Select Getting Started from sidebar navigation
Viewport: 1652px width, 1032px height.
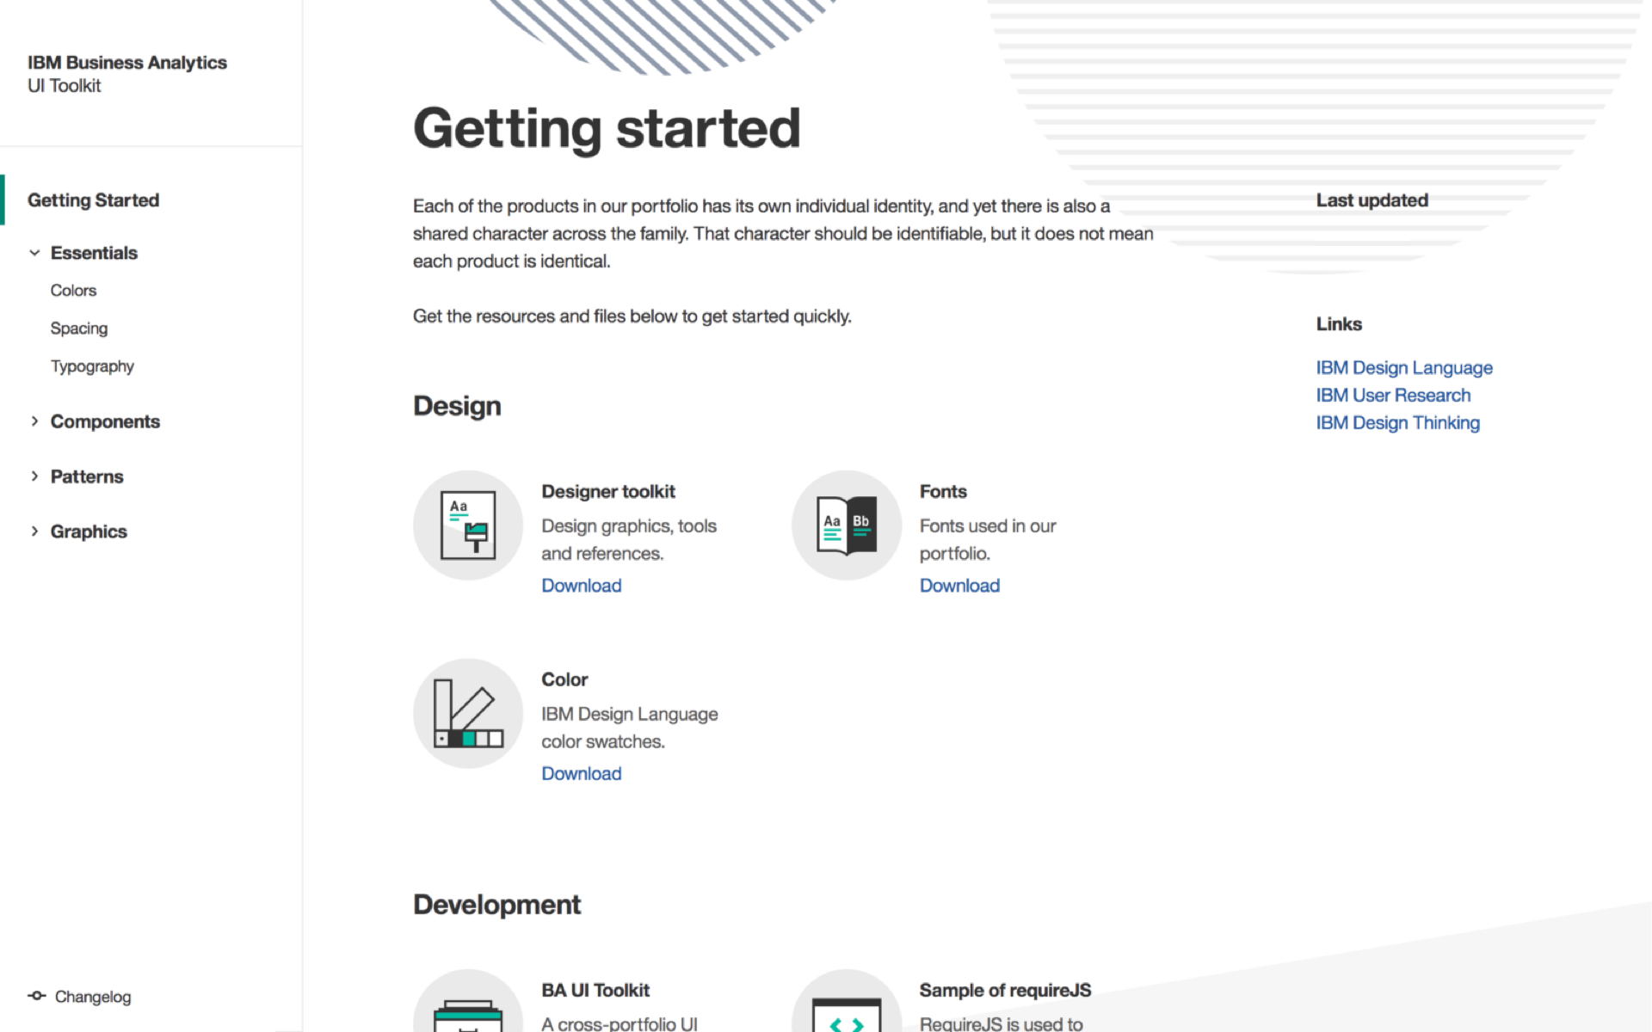coord(94,200)
